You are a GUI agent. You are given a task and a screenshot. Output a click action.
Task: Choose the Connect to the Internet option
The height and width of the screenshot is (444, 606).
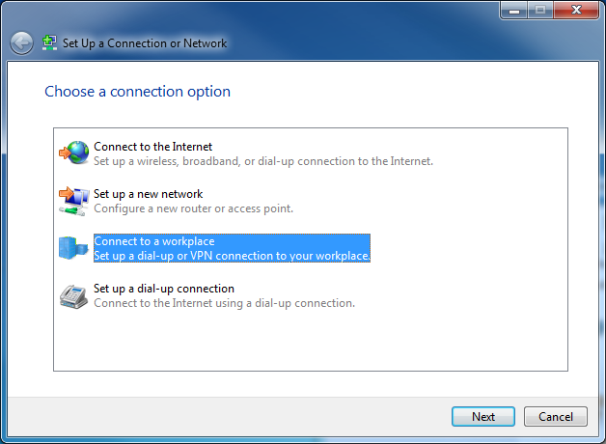tap(153, 147)
